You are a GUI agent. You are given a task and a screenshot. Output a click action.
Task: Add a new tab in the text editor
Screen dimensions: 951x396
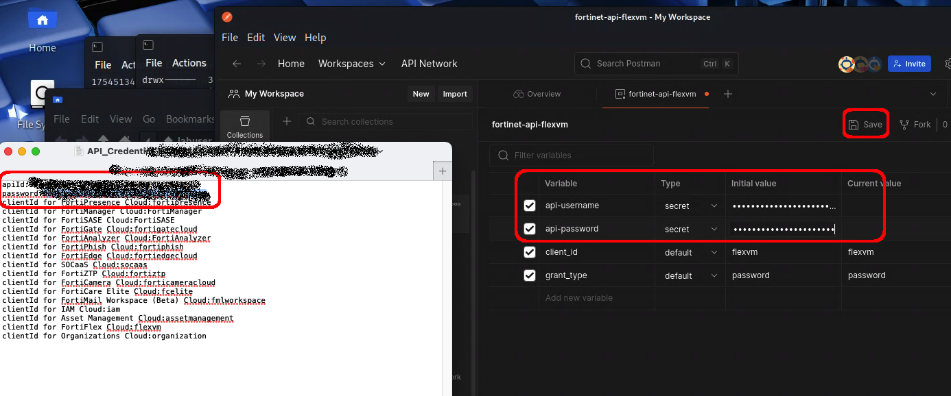point(443,171)
